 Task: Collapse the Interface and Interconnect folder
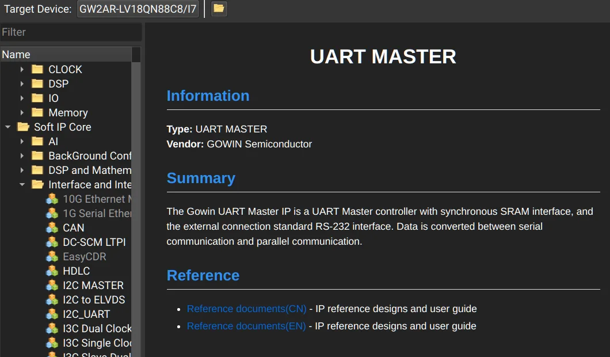[x=22, y=184]
